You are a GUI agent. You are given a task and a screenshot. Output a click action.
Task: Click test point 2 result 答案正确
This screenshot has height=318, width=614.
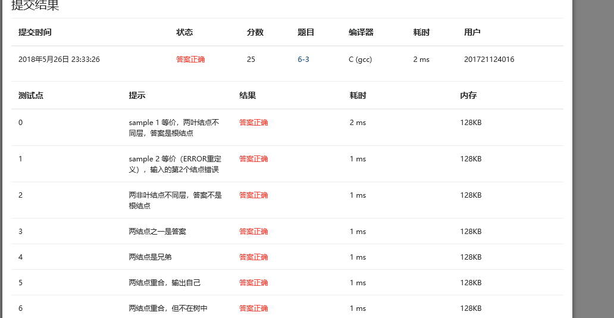253,195
